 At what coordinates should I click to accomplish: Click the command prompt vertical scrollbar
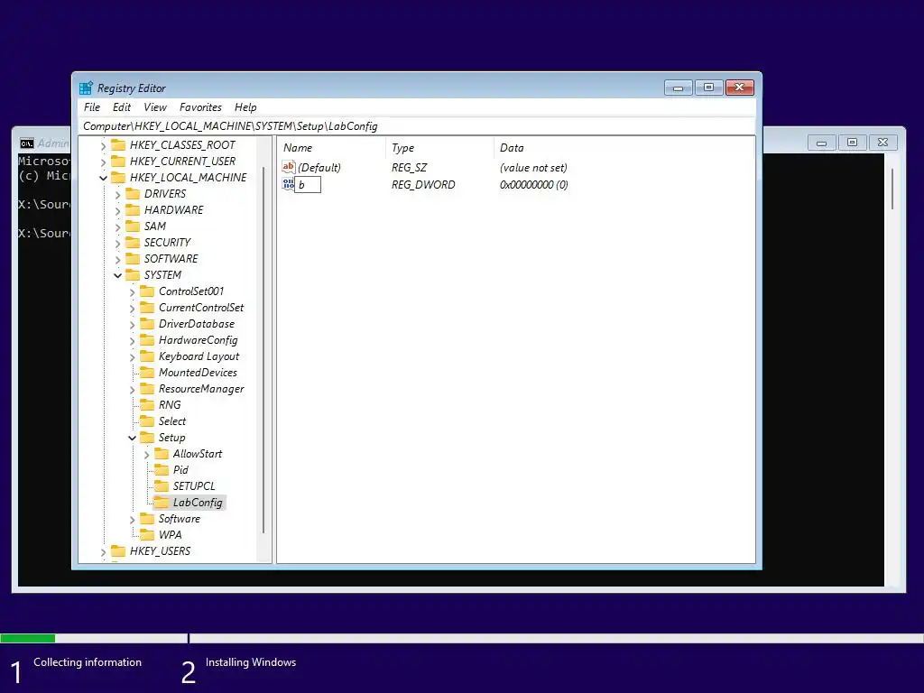pos(892,189)
